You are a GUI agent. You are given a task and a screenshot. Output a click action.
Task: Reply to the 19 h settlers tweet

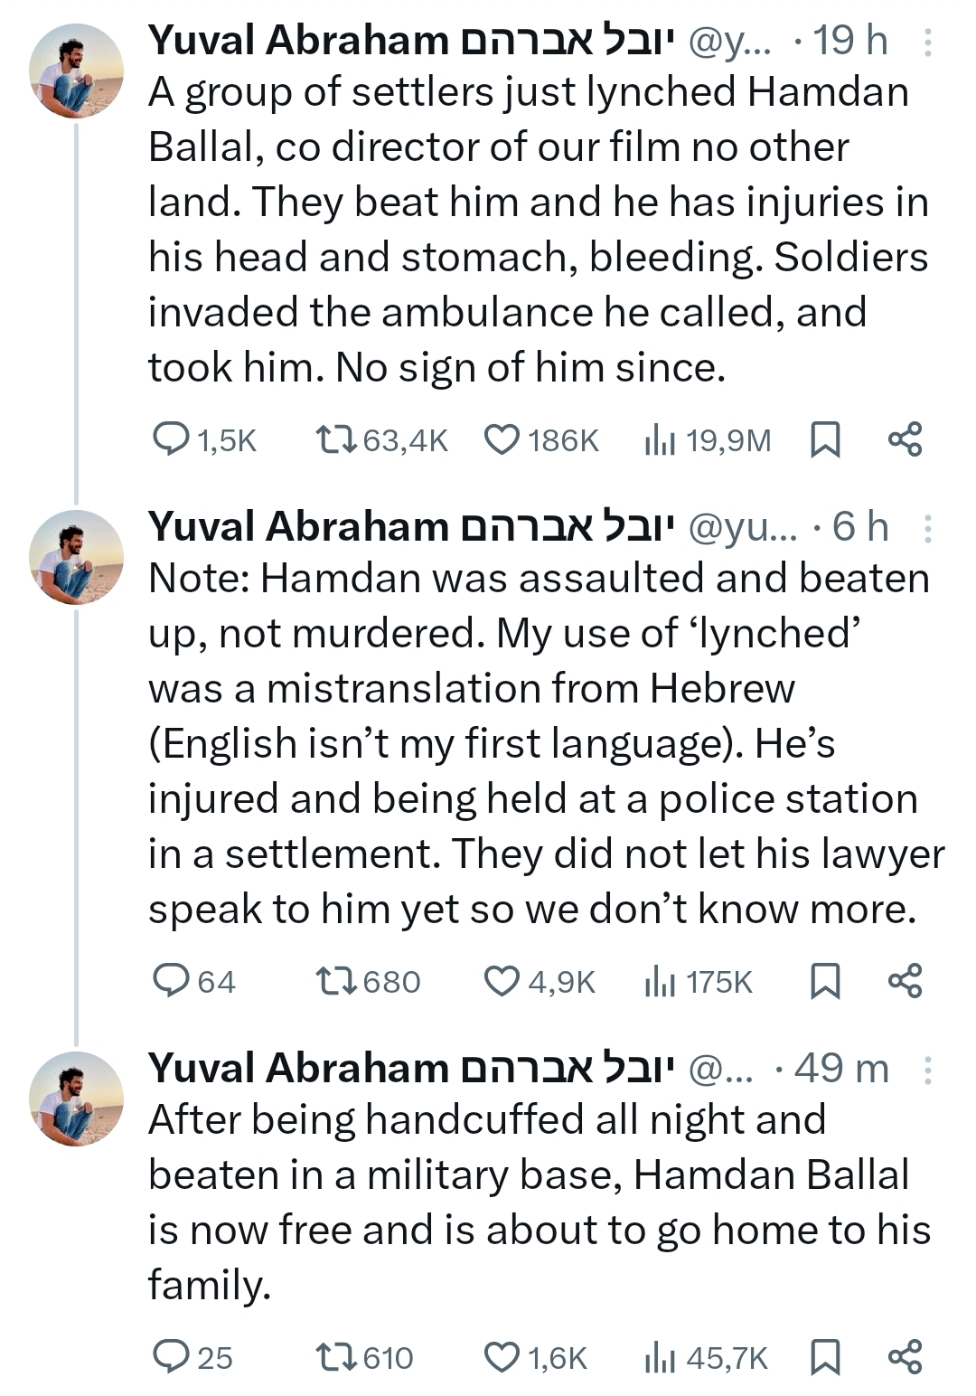[x=171, y=439]
